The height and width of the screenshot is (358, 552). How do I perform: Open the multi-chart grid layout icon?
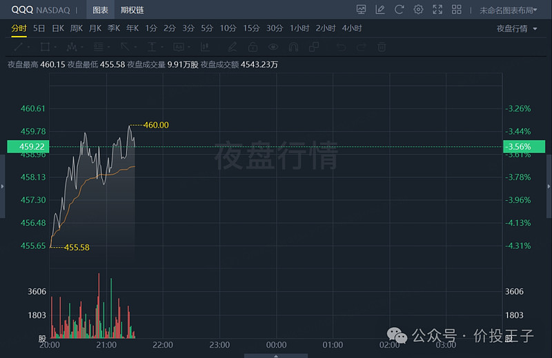coord(457,10)
